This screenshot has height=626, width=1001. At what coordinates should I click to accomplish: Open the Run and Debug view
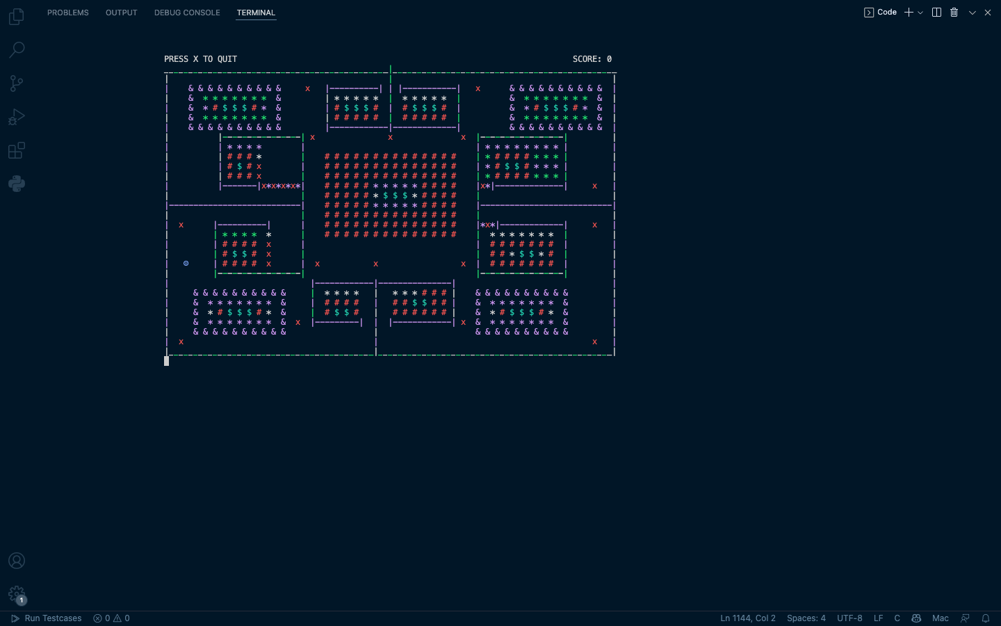17,117
